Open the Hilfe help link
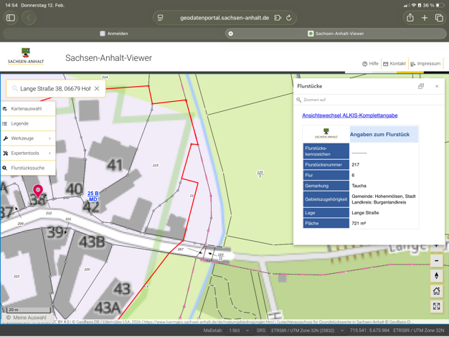The image size is (449, 337). pyautogui.click(x=370, y=64)
